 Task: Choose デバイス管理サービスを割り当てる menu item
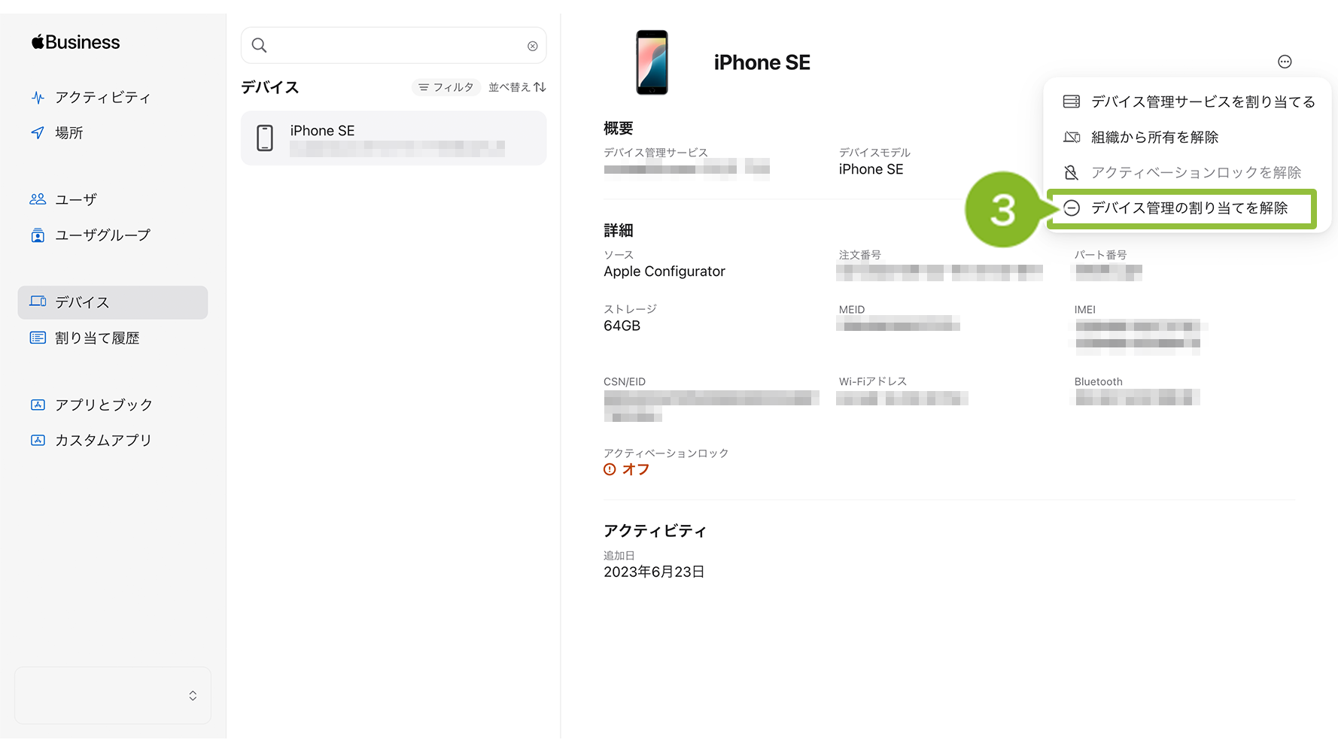[x=1189, y=102]
